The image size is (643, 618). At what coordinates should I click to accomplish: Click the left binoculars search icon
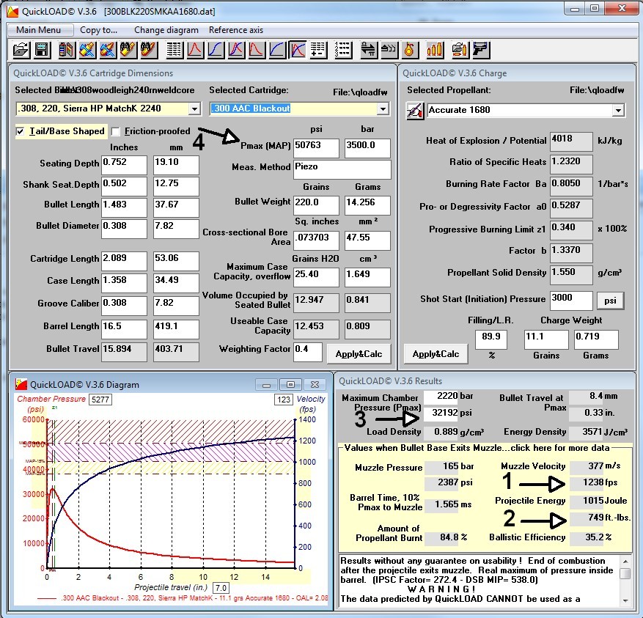click(128, 50)
